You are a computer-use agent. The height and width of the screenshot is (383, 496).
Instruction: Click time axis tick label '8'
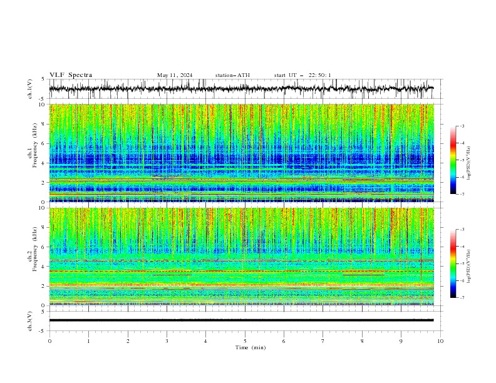362,341
